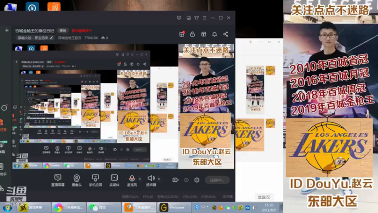Click the 内存:62% memory readout

pos(208,197)
